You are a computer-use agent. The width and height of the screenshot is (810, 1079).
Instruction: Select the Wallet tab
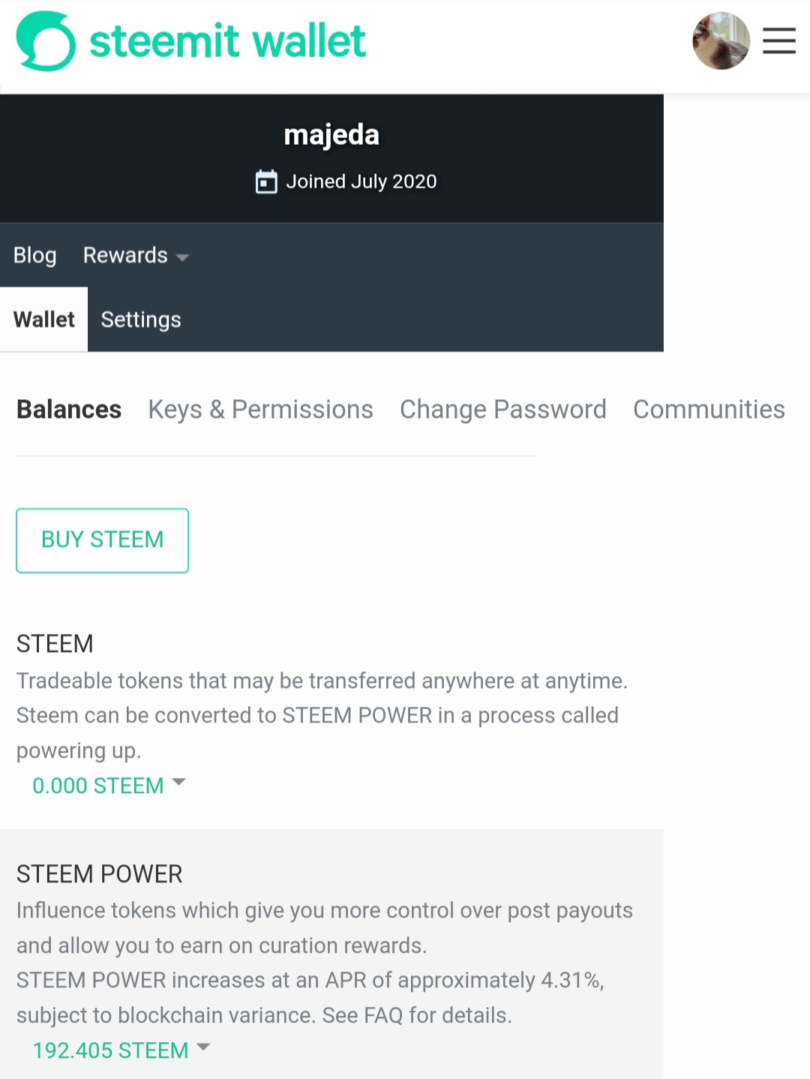pos(44,320)
